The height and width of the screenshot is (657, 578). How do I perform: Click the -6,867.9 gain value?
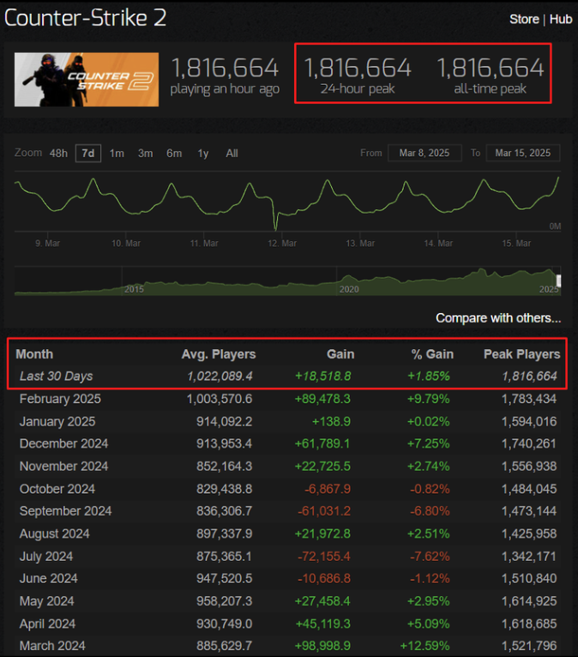328,489
